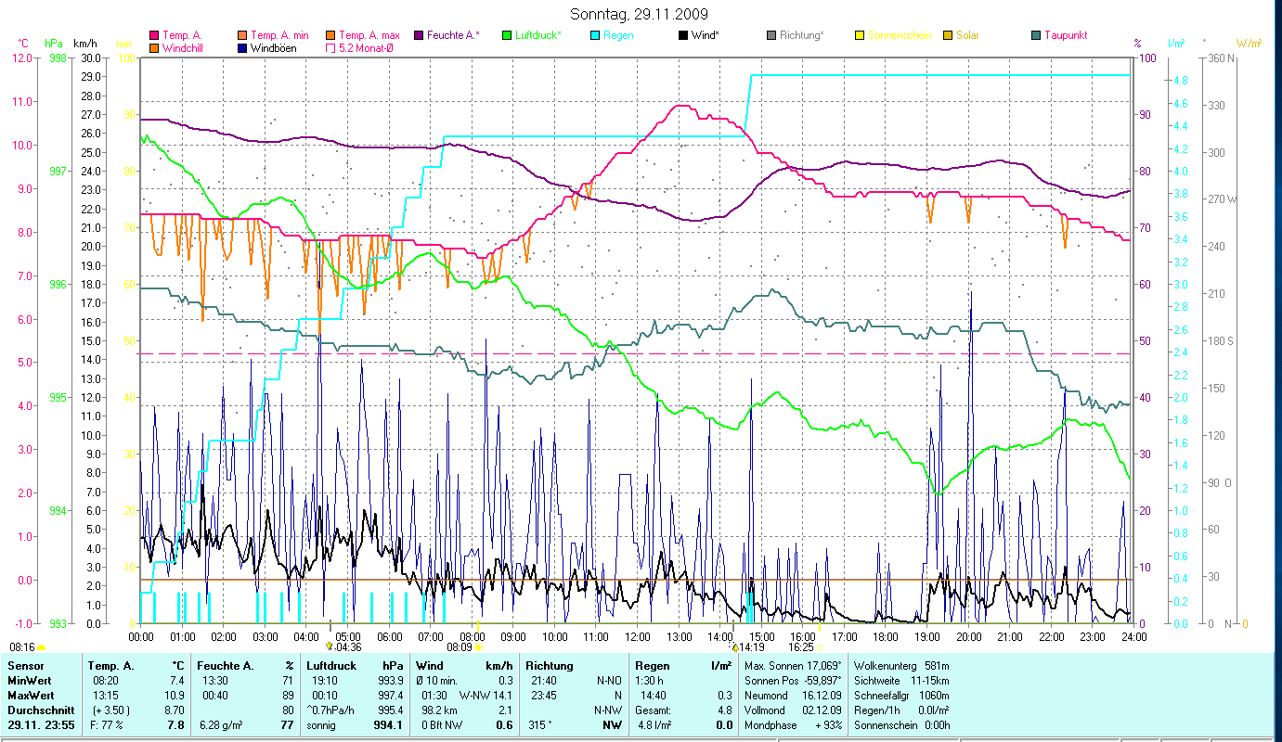Click the Luftdruck column header in the data table
The height and width of the screenshot is (742, 1282).
click(x=330, y=665)
